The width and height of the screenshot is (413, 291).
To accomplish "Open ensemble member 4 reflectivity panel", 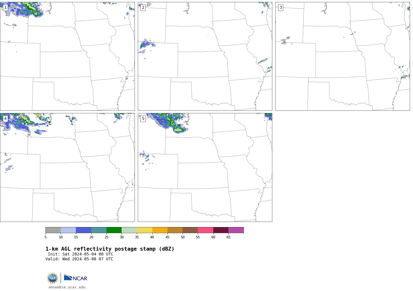I will point(67,167).
